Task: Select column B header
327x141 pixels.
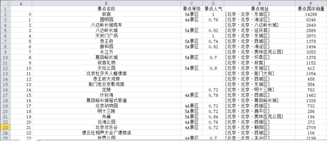Action: pos(106,3)
